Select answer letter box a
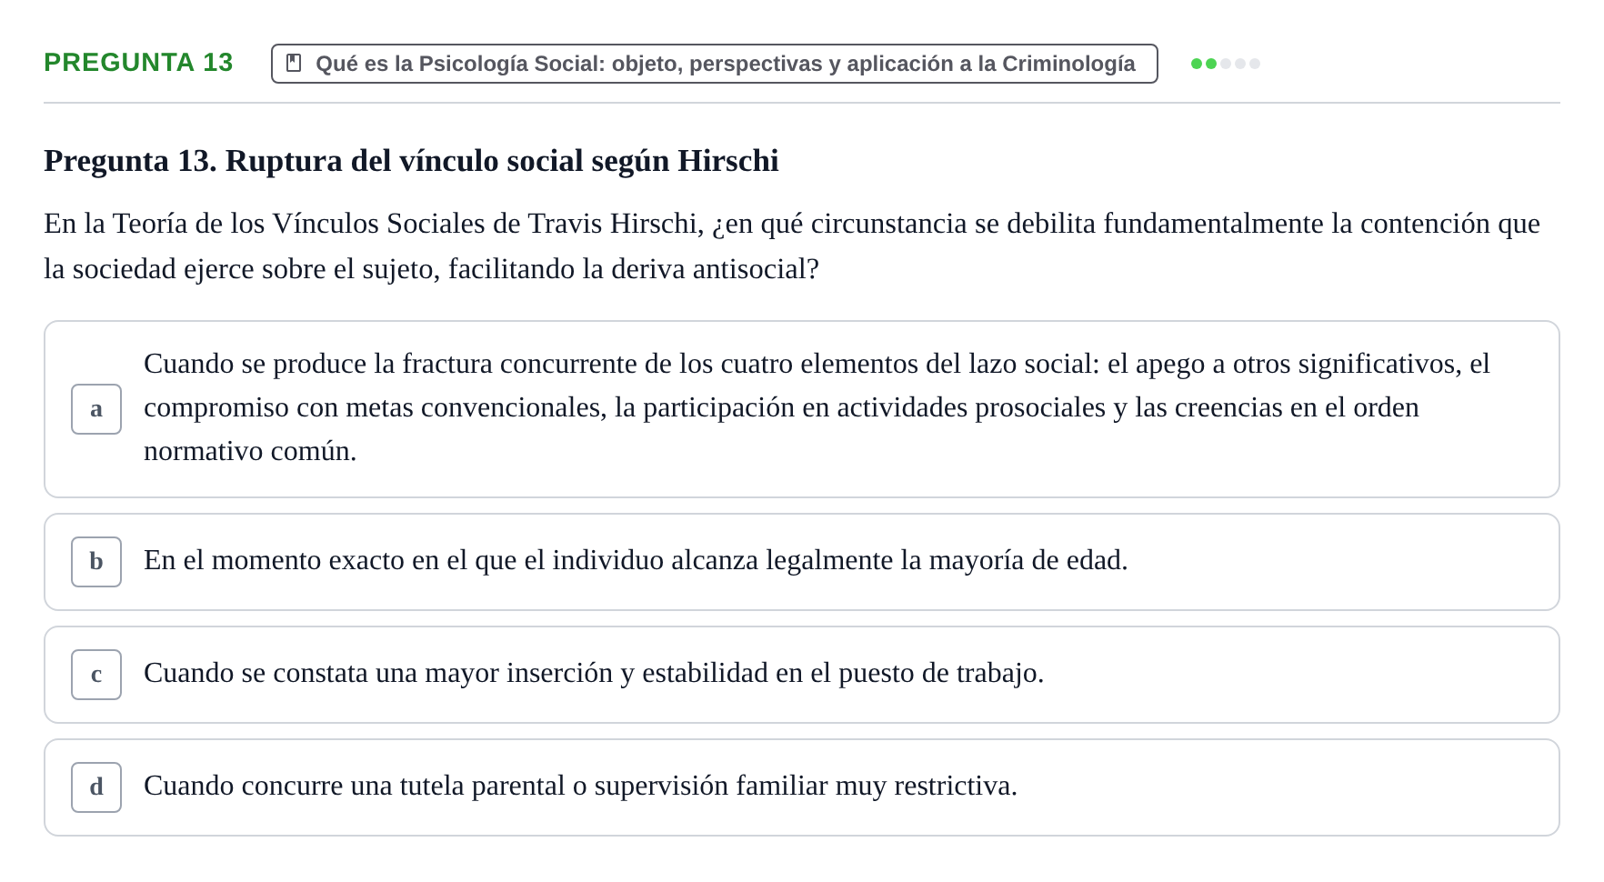1604x882 pixels. (x=96, y=409)
